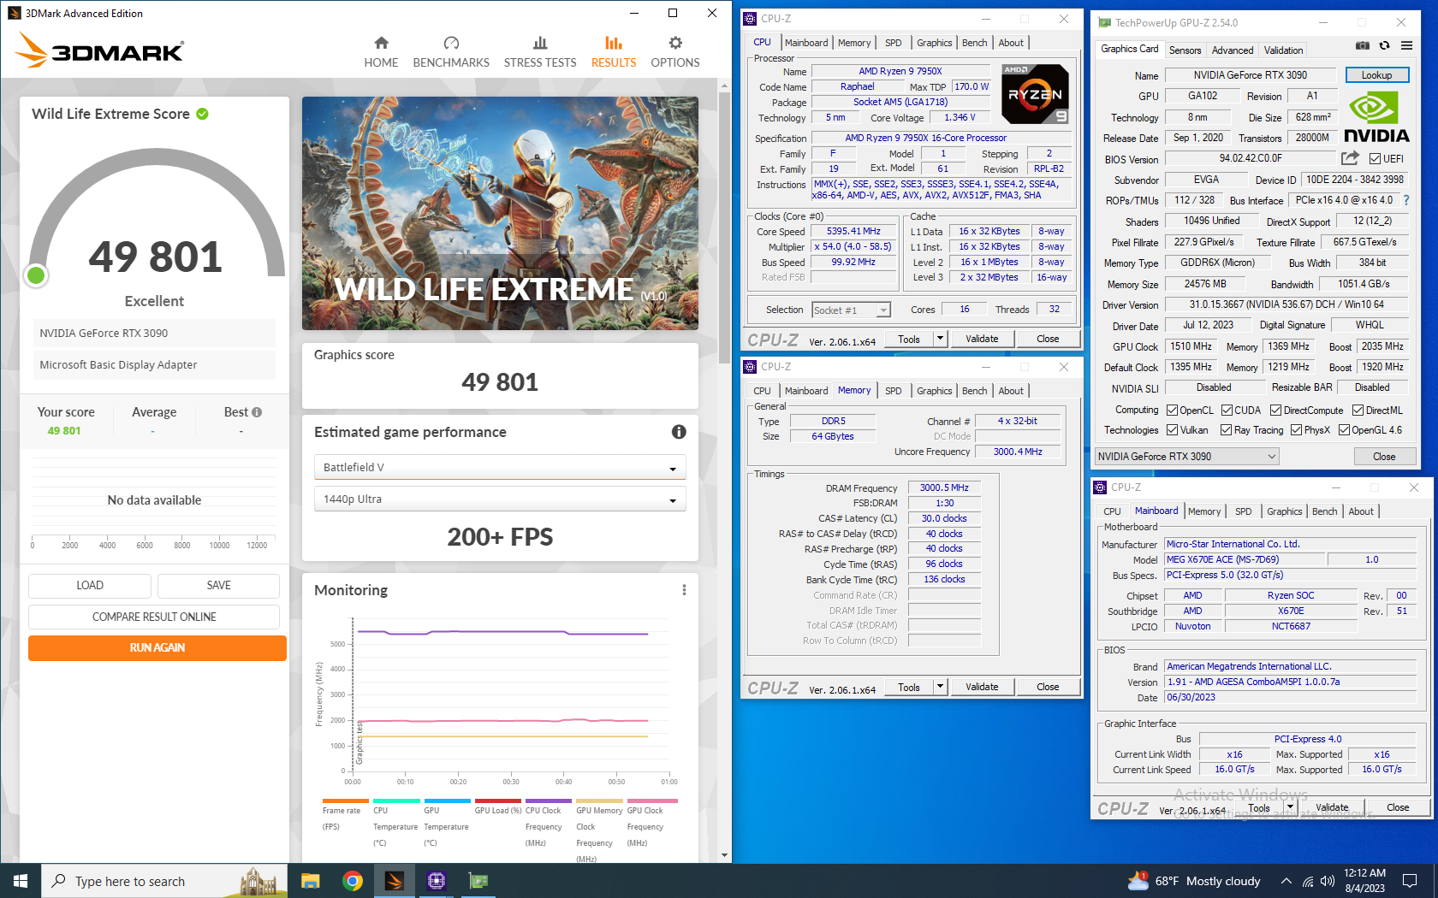This screenshot has width=1438, height=898.
Task: Toggle the OpenGL 4.6 checkbox in GPU-Z
Action: (x=1344, y=430)
